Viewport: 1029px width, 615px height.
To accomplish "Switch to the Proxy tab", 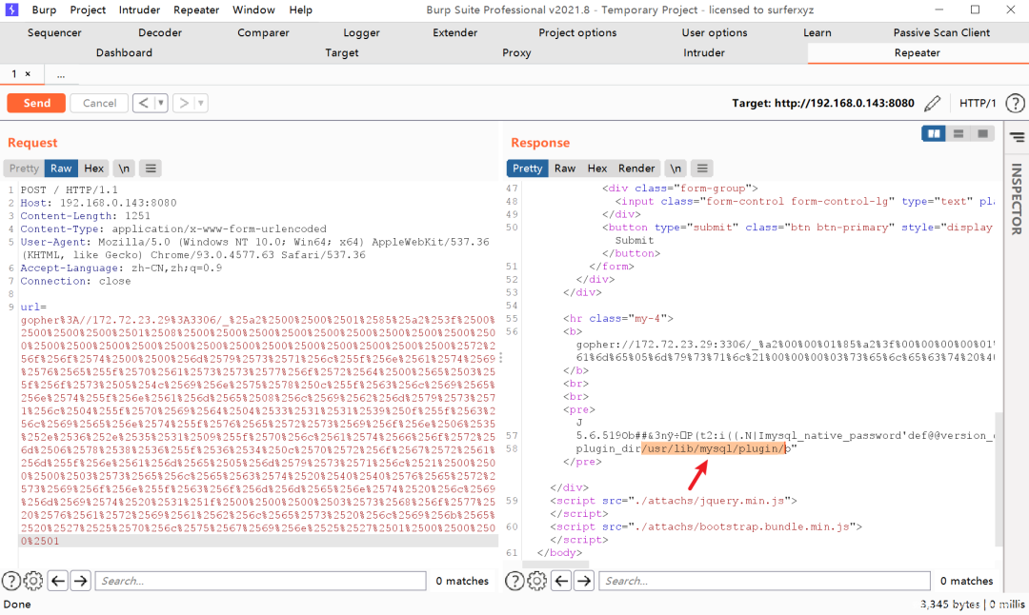I will 516,53.
